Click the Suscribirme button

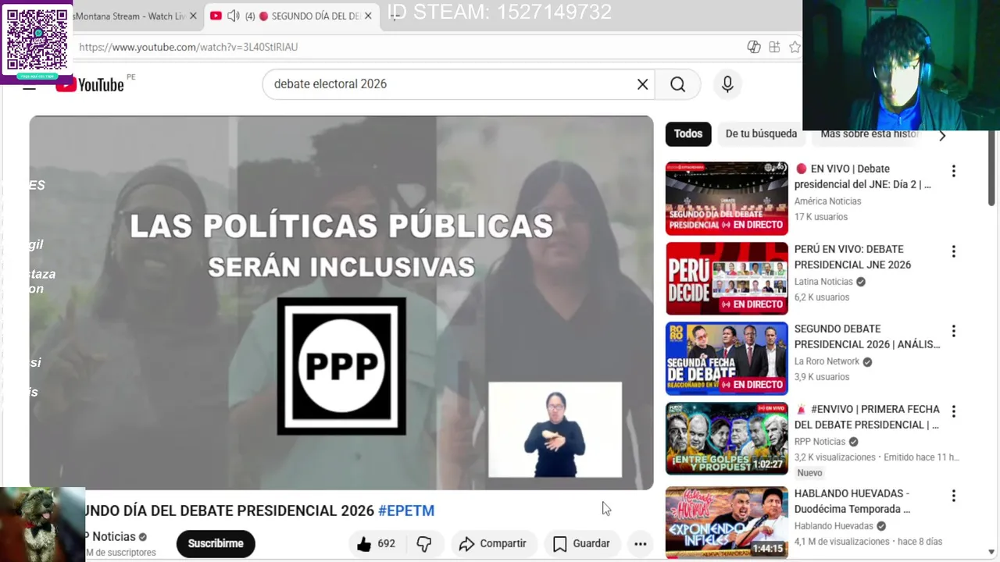pos(216,544)
